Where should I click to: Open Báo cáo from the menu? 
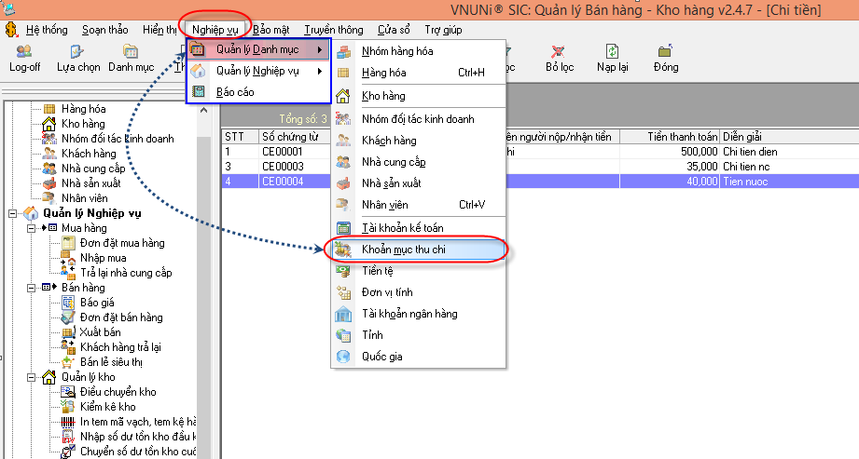(x=234, y=92)
